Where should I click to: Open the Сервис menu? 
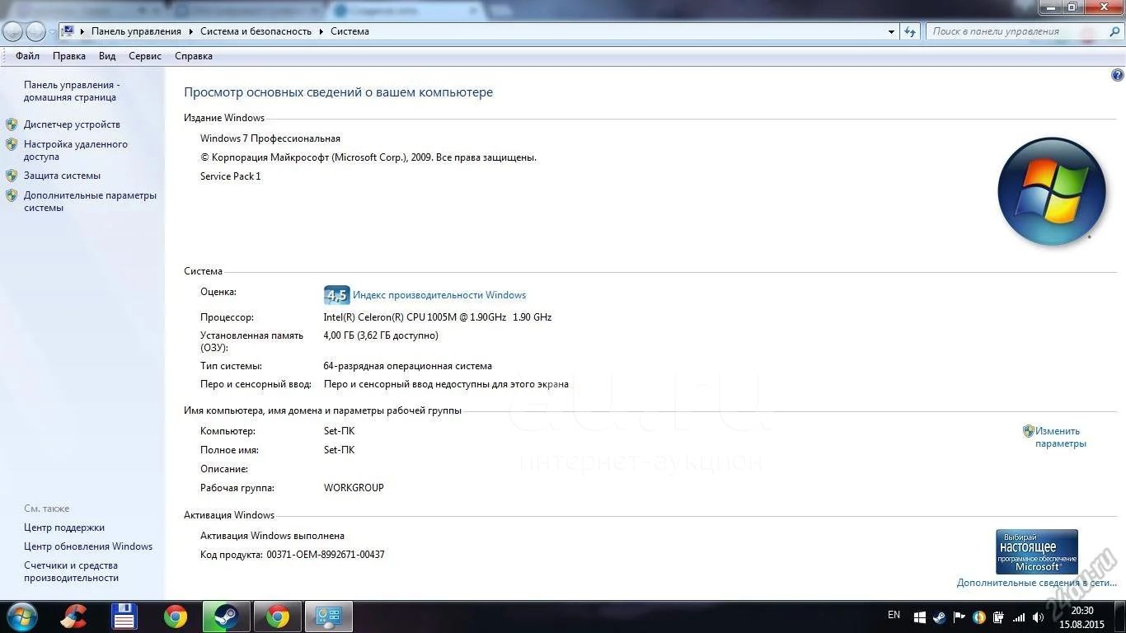(x=145, y=56)
